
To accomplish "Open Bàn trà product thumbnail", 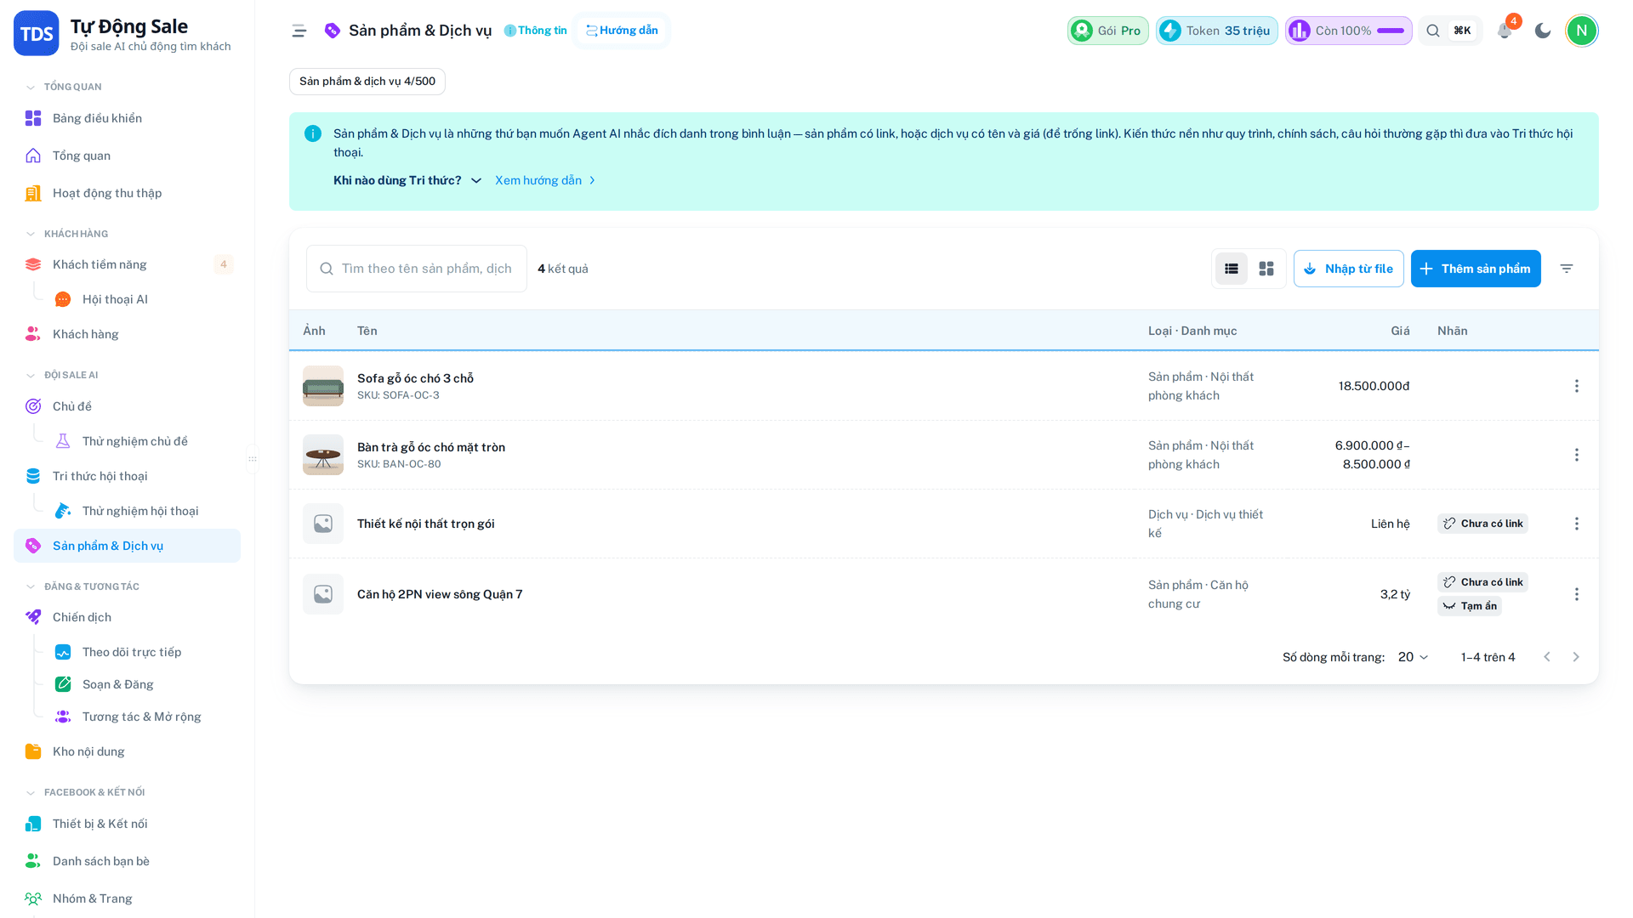I will [x=323, y=455].
